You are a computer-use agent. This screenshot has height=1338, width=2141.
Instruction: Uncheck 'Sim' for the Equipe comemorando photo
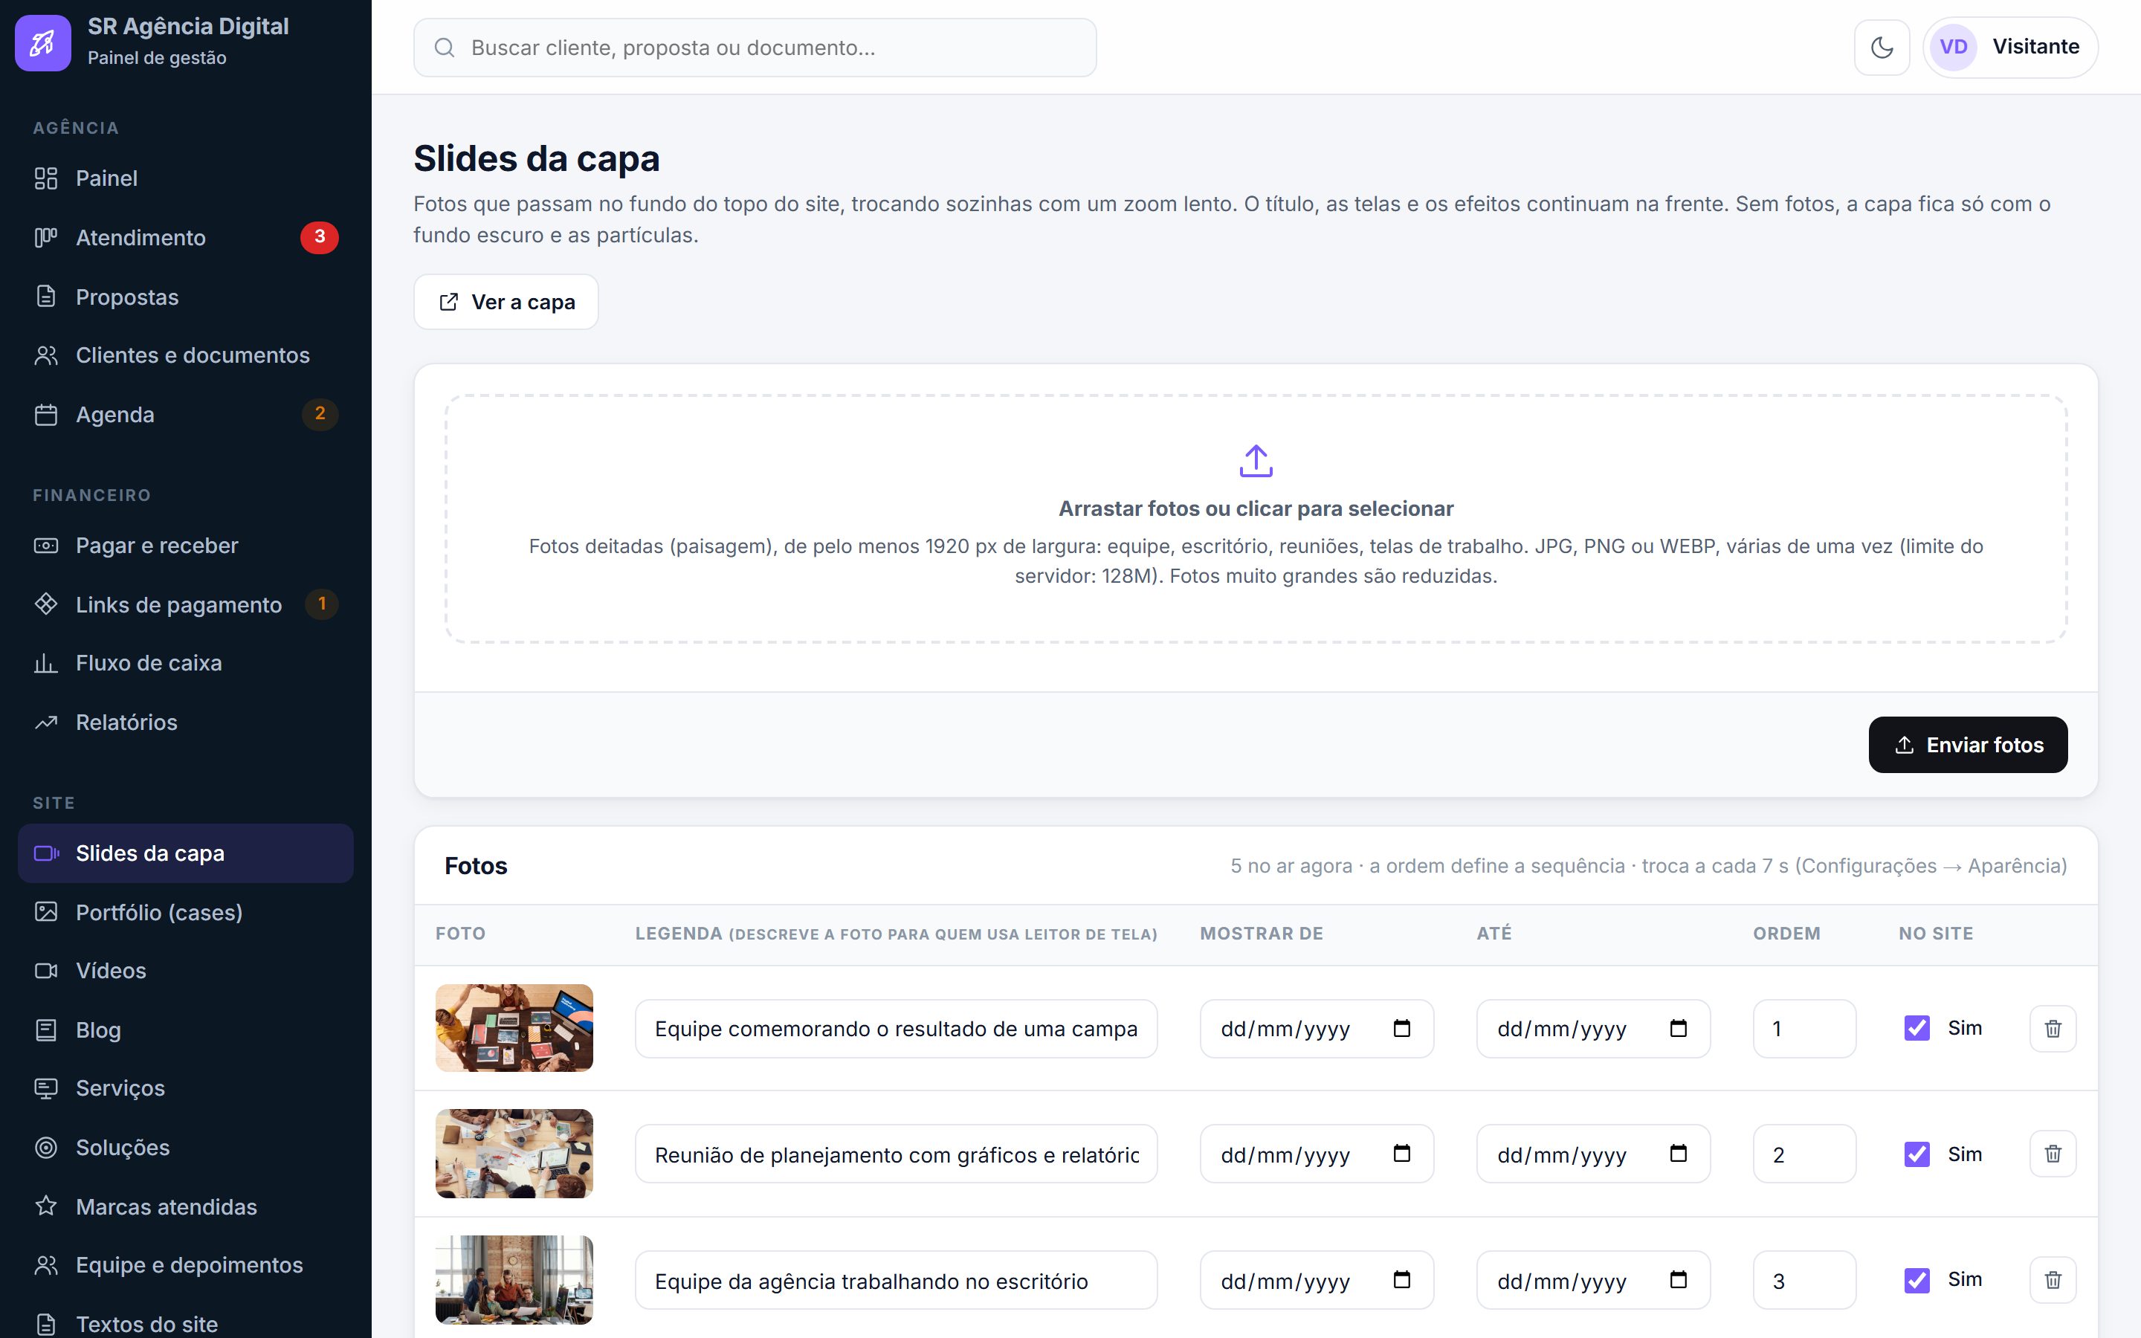[x=1916, y=1028]
